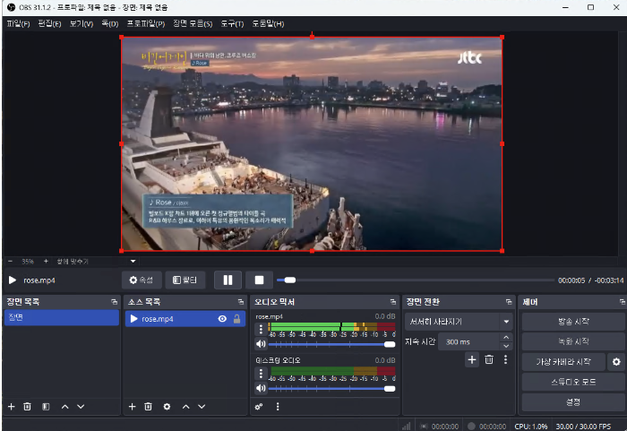Click the video preview canvas
This screenshot has height=431, width=627.
pos(312,144)
